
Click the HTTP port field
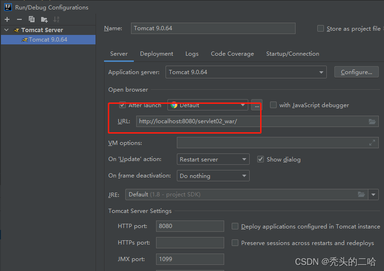click(190, 226)
